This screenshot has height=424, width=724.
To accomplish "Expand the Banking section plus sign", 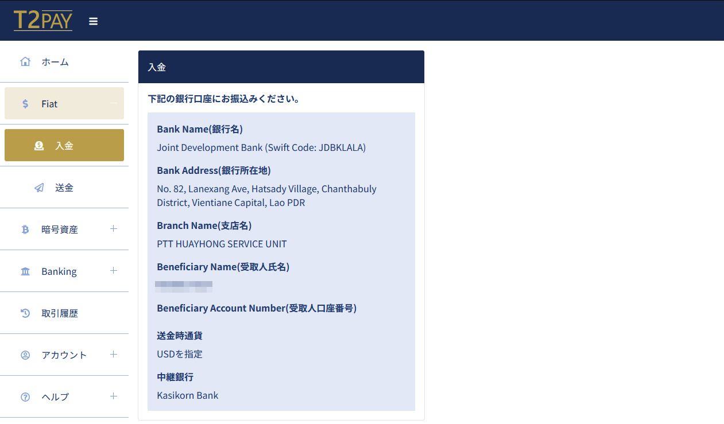I will (114, 271).
